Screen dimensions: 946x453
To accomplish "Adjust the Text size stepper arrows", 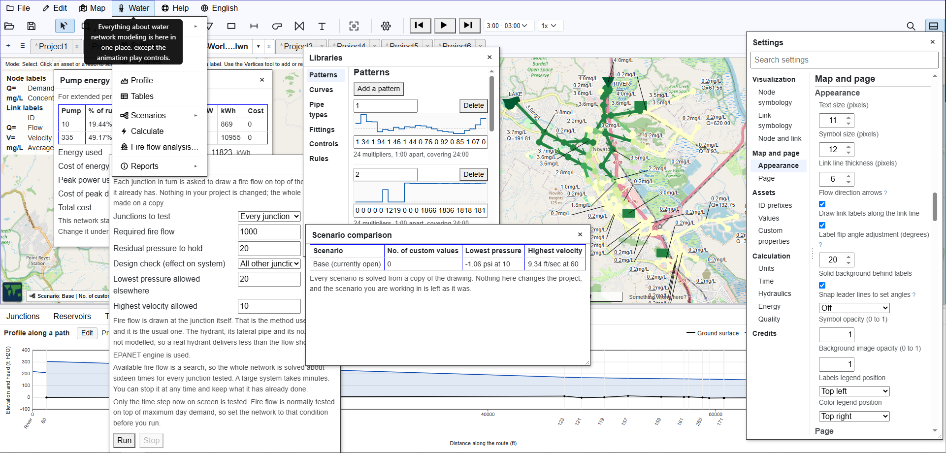I will tap(848, 120).
